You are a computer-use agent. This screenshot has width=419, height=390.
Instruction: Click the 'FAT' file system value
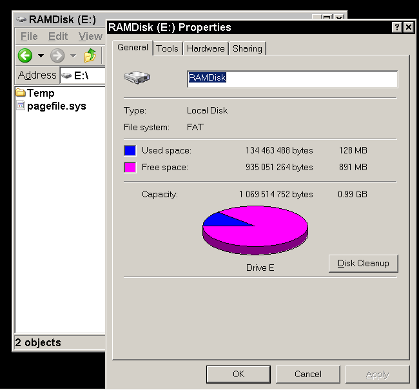pyautogui.click(x=195, y=127)
